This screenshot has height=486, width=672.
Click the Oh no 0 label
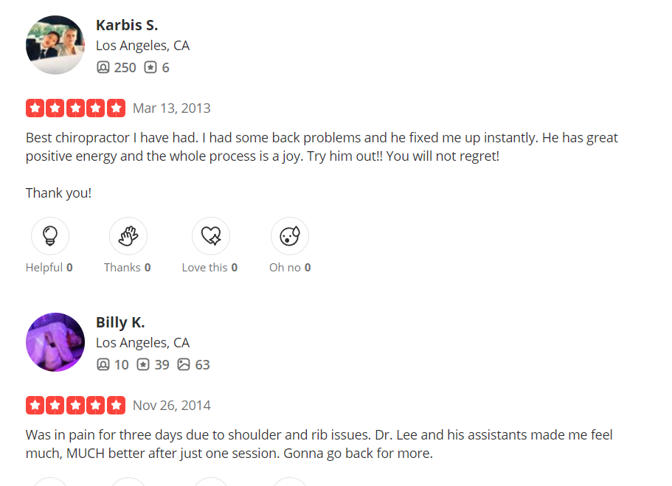point(290,268)
